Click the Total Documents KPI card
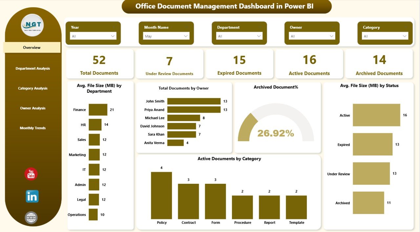The image size is (420, 232). pyautogui.click(x=100, y=64)
